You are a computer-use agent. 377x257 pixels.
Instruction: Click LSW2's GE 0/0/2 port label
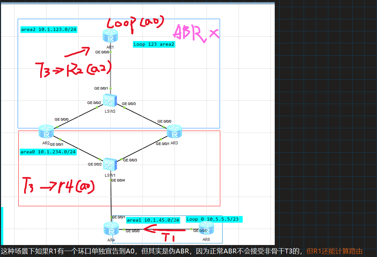94,103
